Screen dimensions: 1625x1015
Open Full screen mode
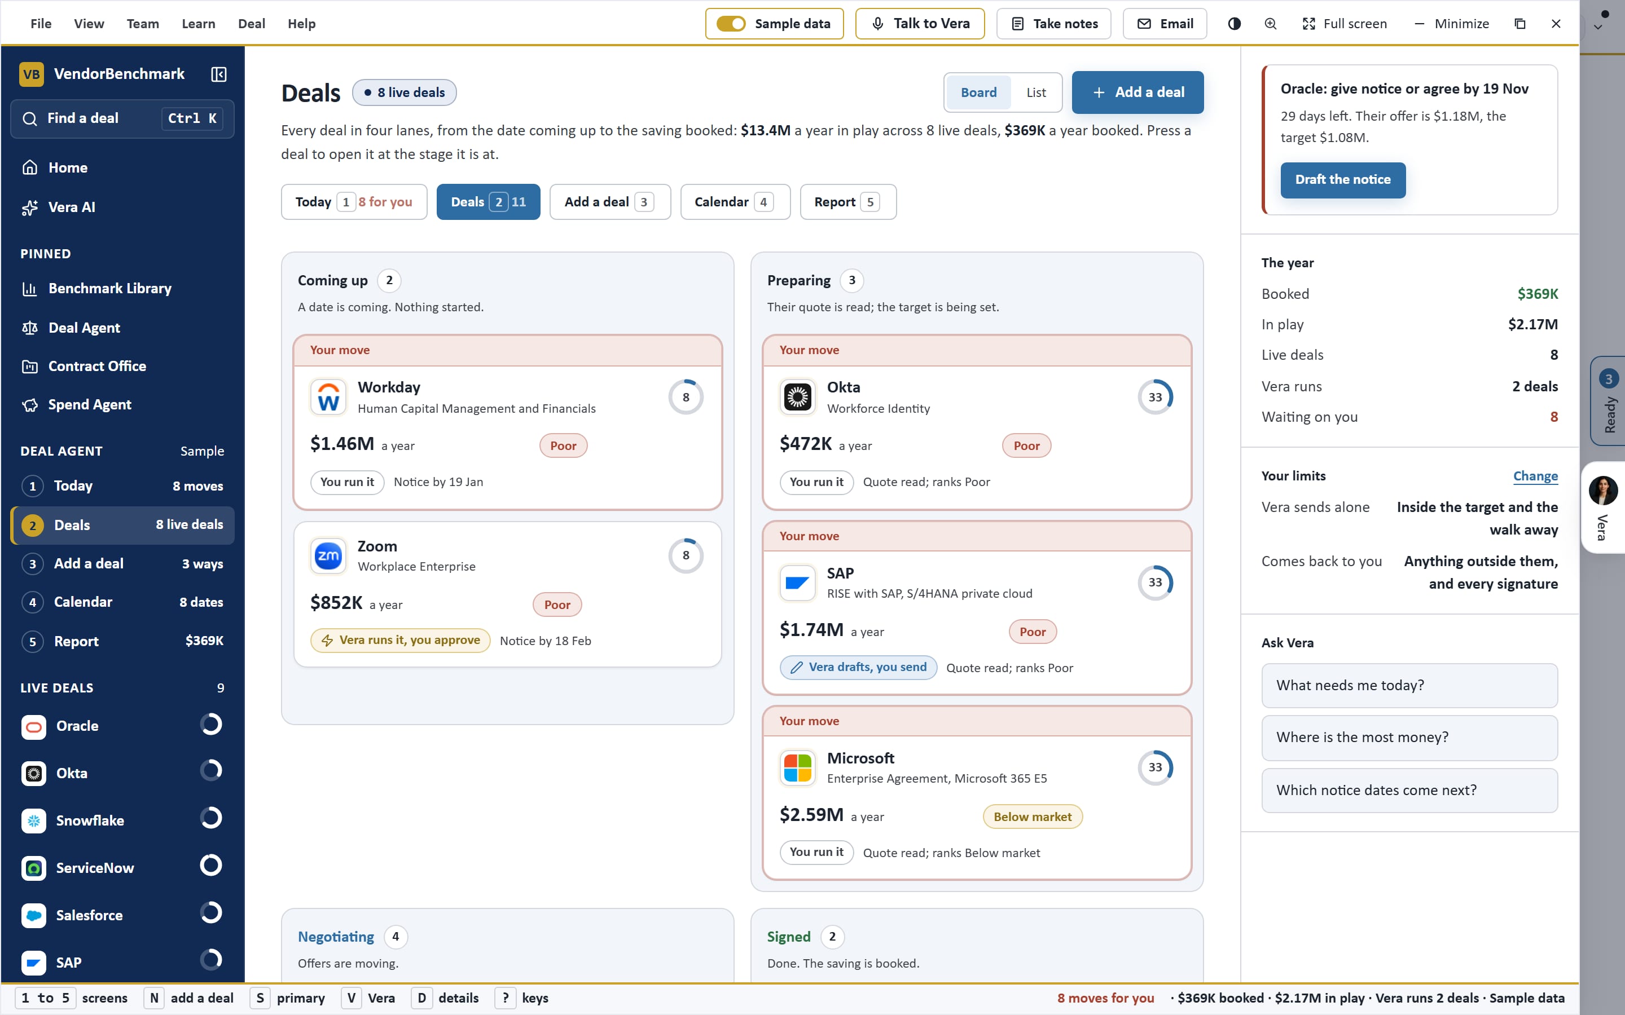(1345, 24)
